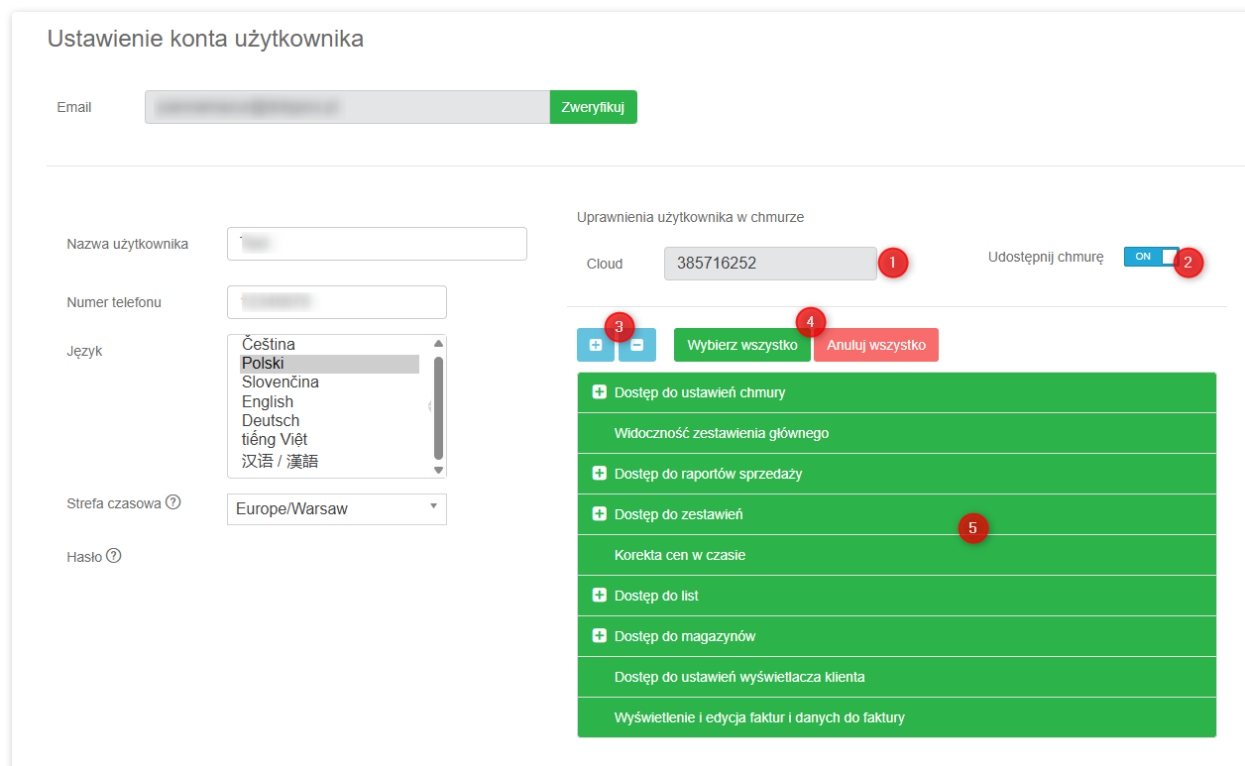Toggle Korekta cen w czasie permission

(680, 555)
